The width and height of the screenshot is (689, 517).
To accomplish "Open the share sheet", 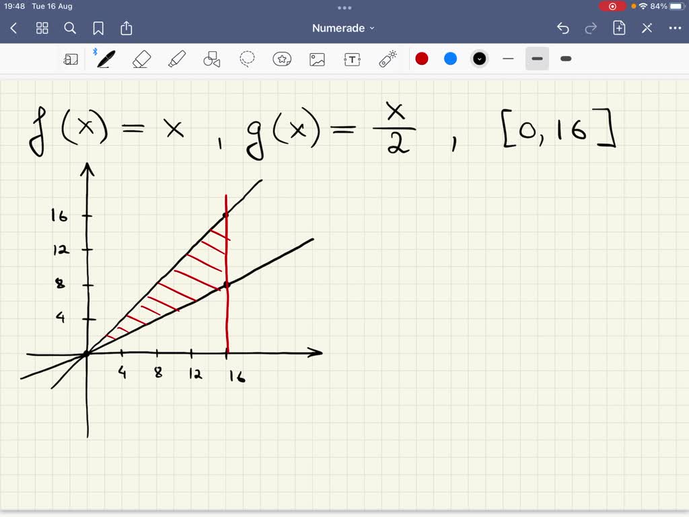I will point(126,28).
